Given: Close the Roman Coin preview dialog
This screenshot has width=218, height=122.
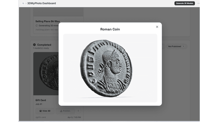Looking at the screenshot, I should coord(157,27).
